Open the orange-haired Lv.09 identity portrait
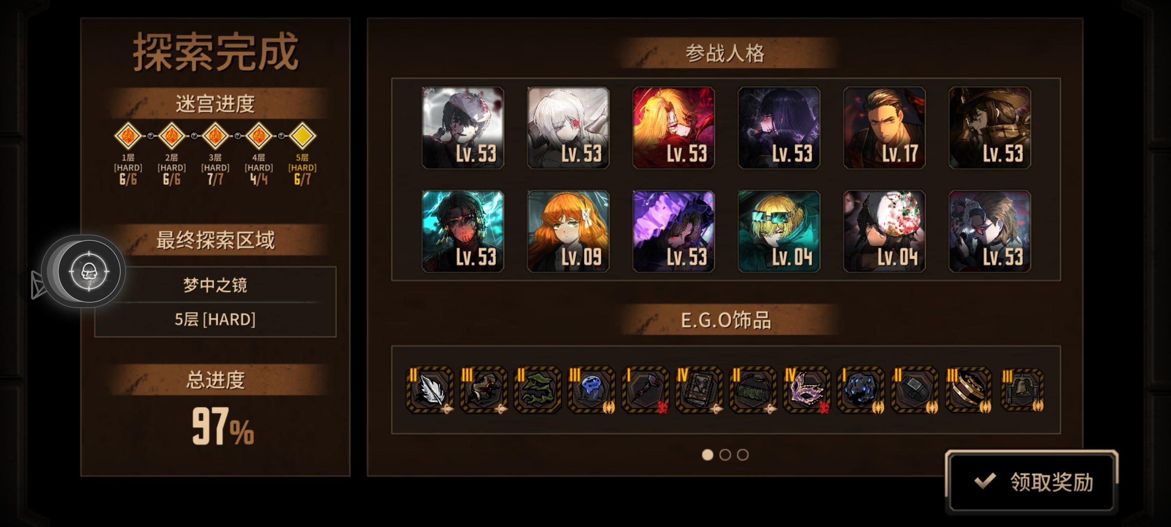Image resolution: width=1171 pixels, height=527 pixels. [x=568, y=231]
